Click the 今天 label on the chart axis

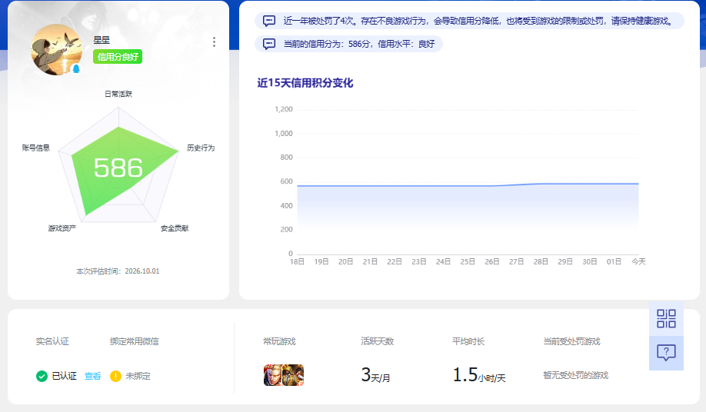tap(638, 262)
